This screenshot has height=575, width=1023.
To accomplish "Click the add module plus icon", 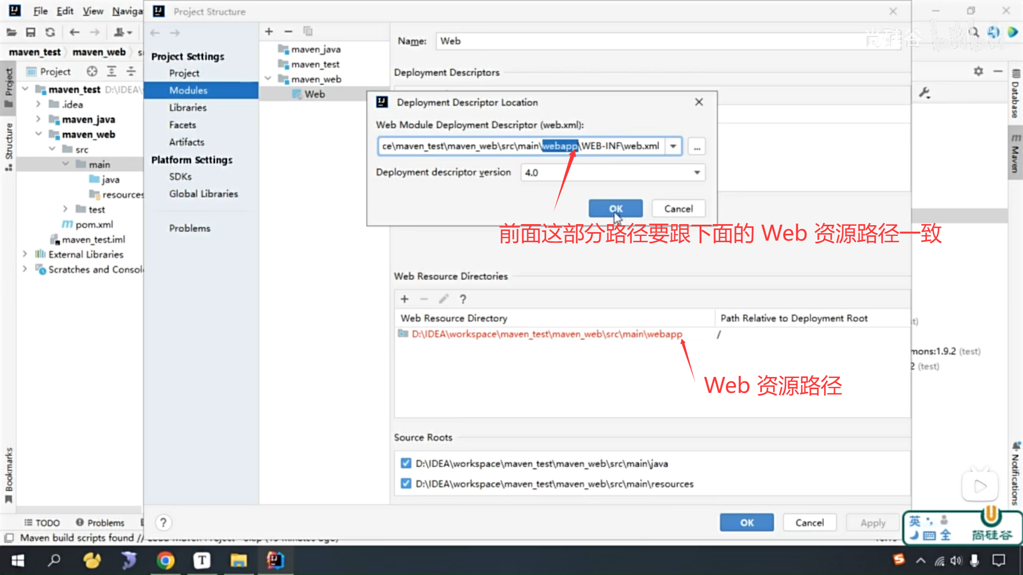I will [269, 32].
